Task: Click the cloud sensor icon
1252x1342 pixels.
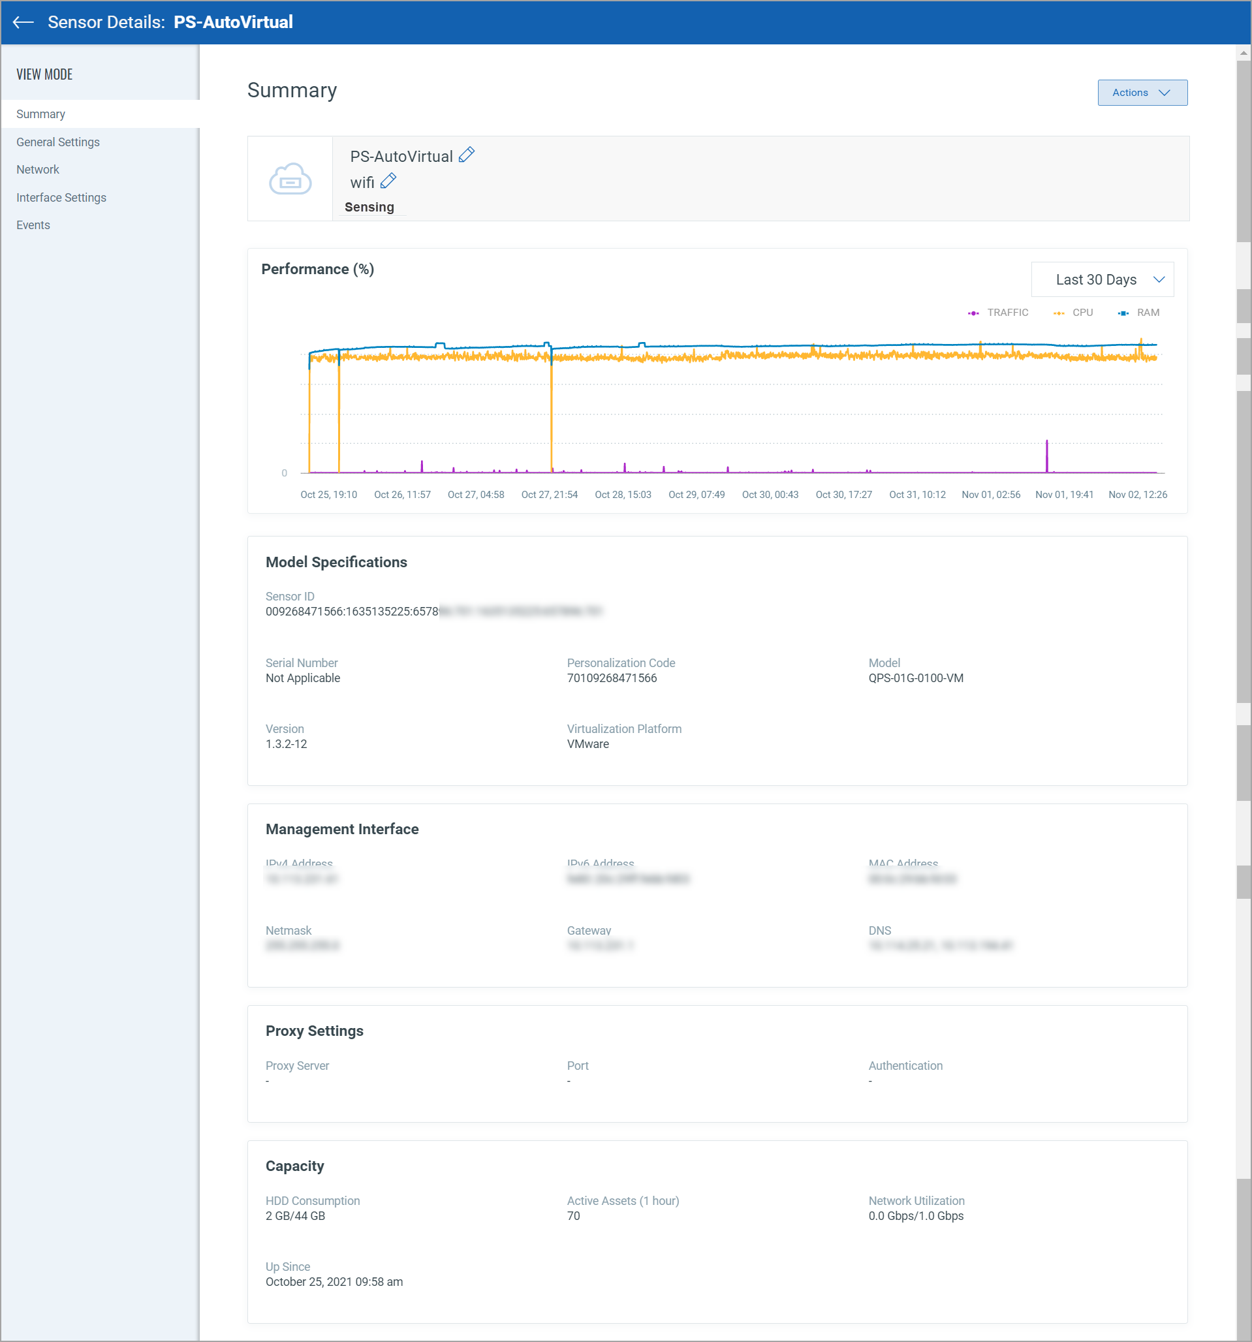Action: 290,179
